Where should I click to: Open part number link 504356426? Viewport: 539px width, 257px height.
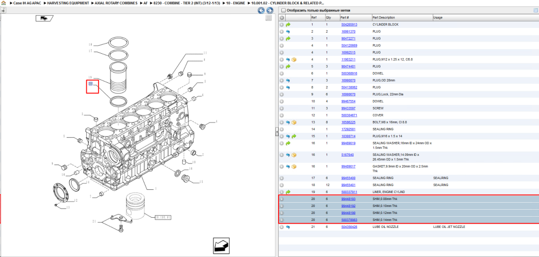click(x=349, y=227)
